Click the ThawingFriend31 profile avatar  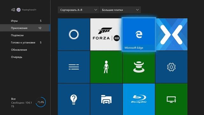[18, 10]
